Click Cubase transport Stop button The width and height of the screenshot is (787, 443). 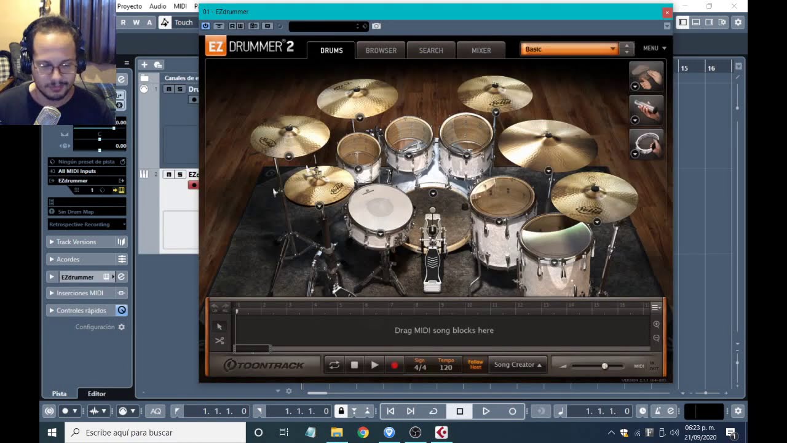coord(459,411)
